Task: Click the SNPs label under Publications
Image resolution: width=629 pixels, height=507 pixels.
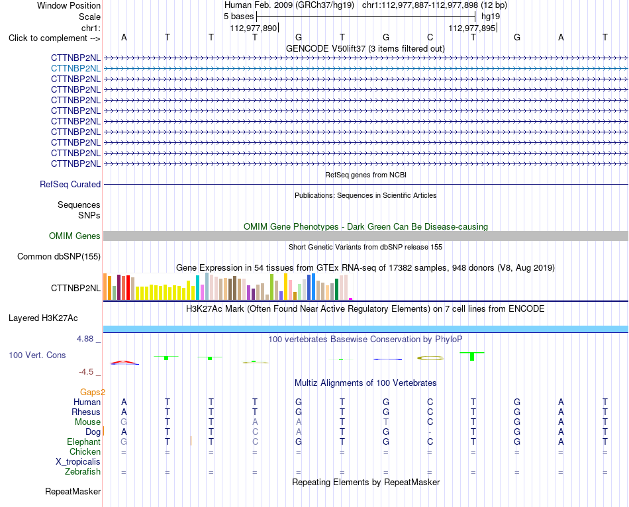Action: pos(89,215)
